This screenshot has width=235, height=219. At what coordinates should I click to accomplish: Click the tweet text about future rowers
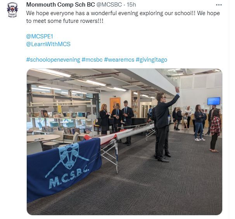coord(123,17)
